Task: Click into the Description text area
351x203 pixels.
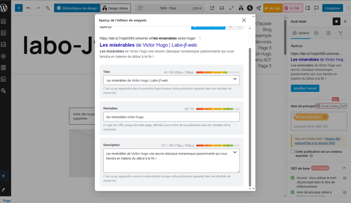Action: [171, 161]
